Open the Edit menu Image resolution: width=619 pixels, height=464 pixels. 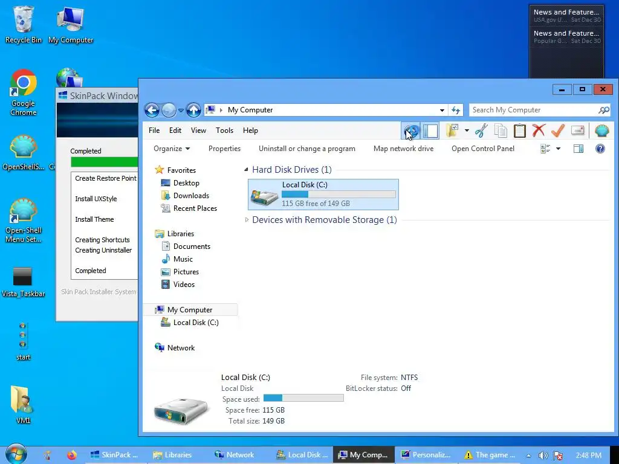coord(175,130)
